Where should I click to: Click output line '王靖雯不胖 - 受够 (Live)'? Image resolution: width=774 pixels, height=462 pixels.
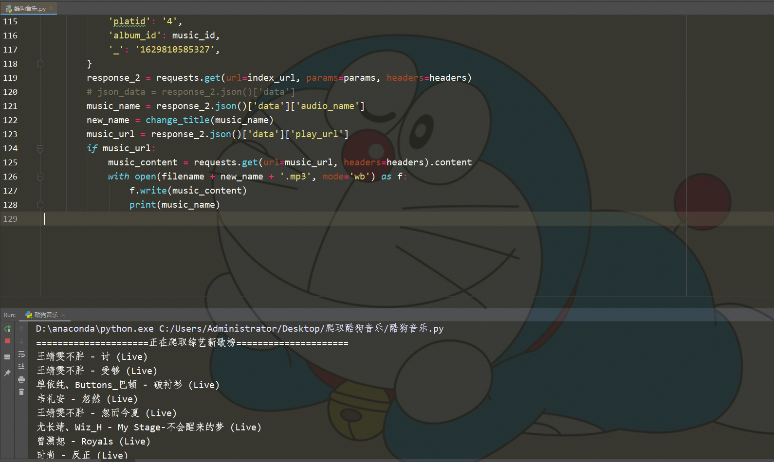[97, 371]
